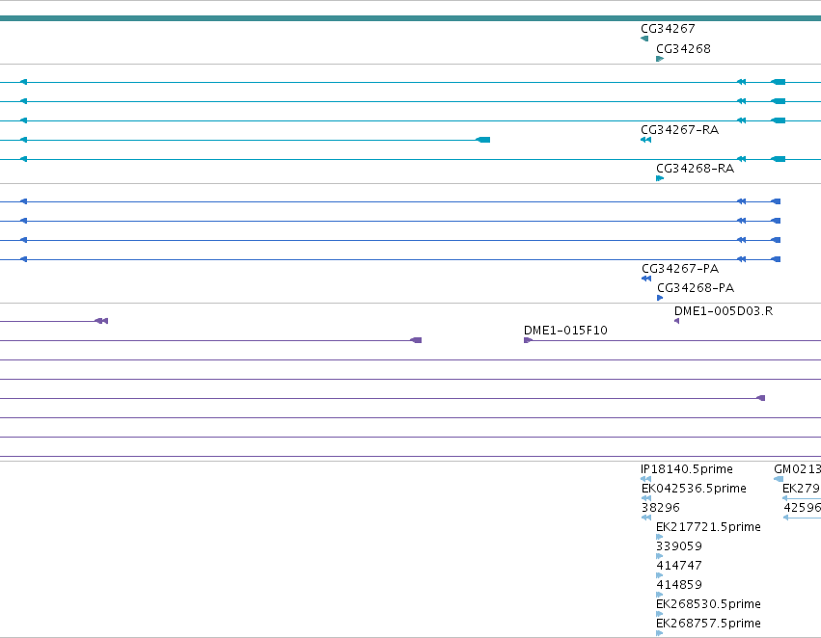Viewport: 821px width, 638px height.
Task: Click the CG34268 gene arrow glyph
Action: 660,59
